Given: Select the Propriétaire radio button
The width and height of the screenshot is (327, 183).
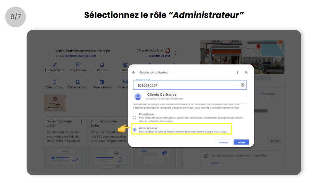Looking at the screenshot, I should (x=134, y=117).
